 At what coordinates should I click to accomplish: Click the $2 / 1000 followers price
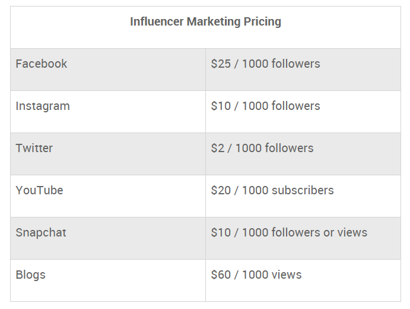pos(262,148)
